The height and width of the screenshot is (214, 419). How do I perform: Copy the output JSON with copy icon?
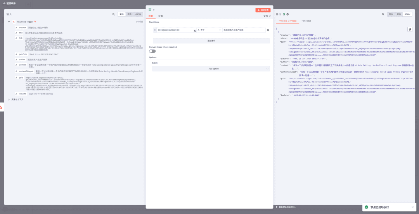[x=410, y=30]
